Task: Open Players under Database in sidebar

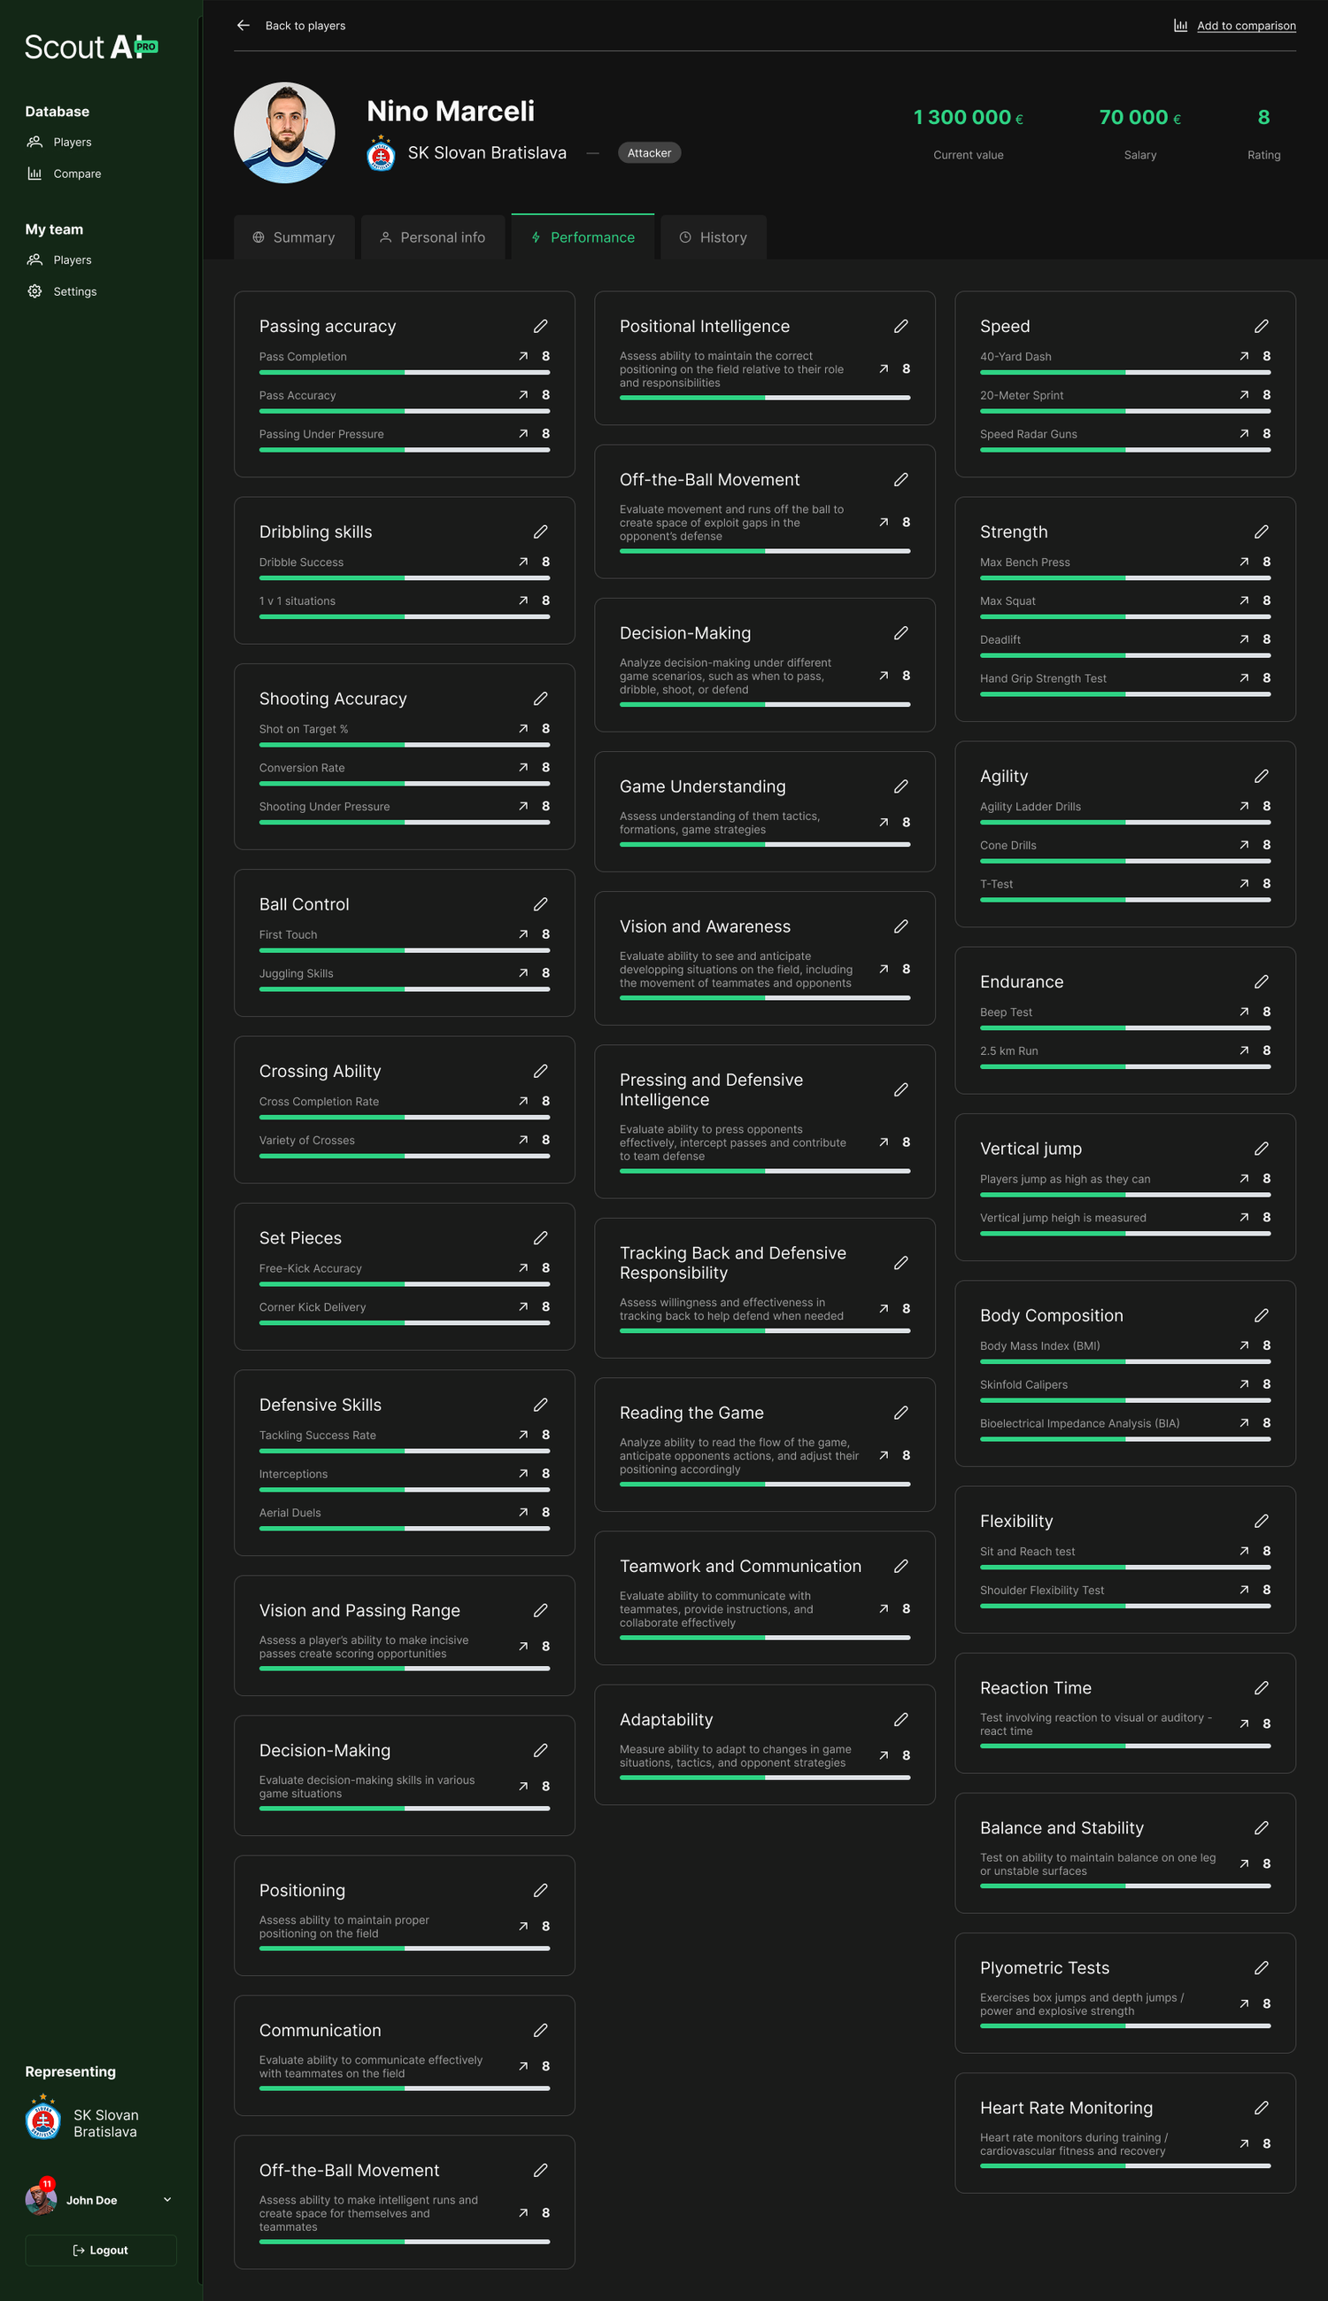Action: pyautogui.click(x=59, y=143)
